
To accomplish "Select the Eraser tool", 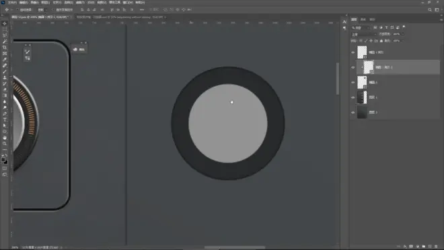I will (5, 89).
